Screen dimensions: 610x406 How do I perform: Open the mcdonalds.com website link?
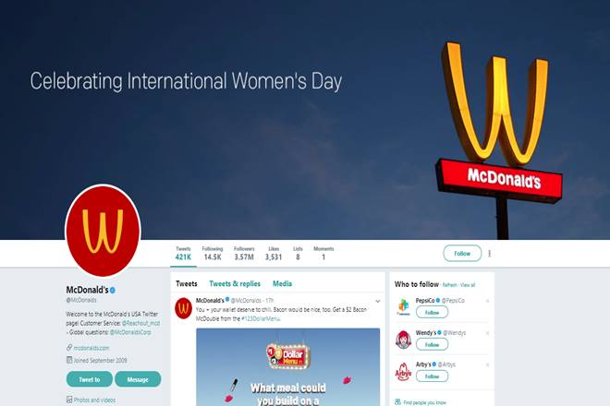[91, 348]
